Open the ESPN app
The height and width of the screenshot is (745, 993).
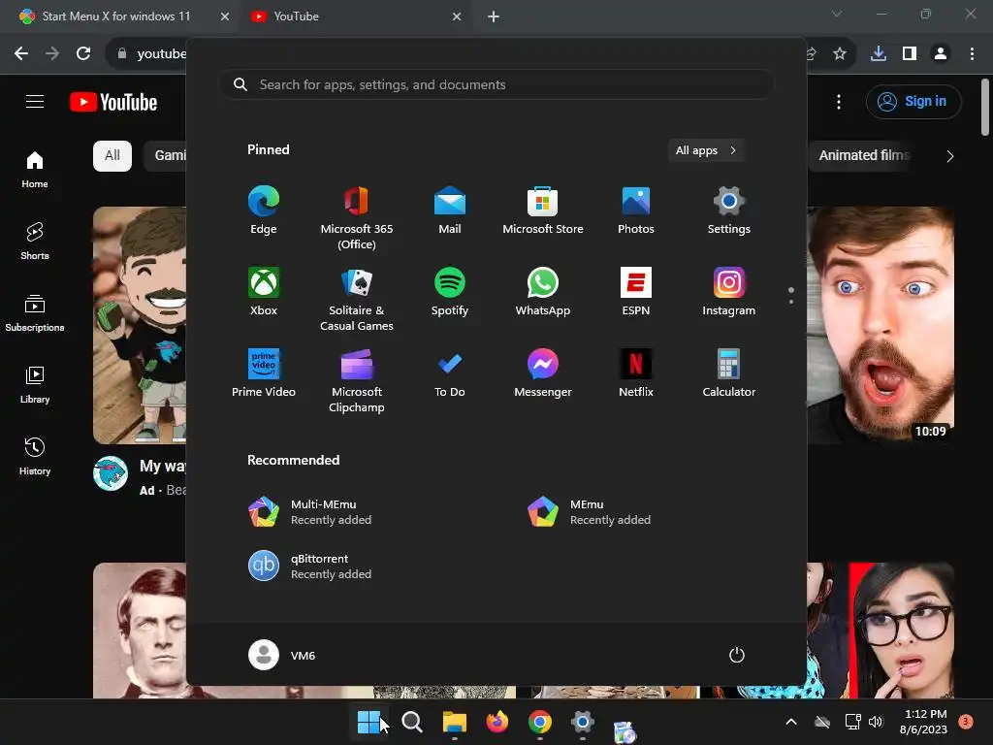(x=636, y=292)
